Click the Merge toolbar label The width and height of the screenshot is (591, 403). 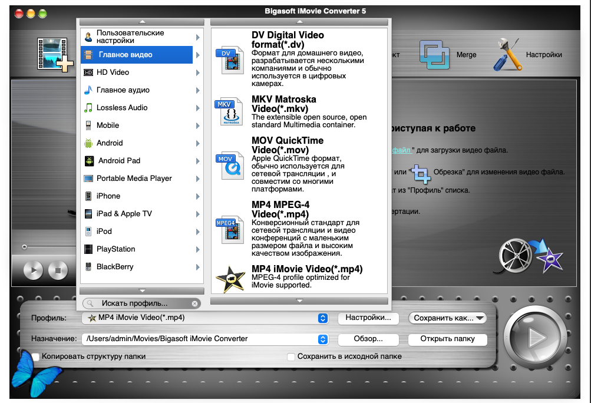pyautogui.click(x=466, y=55)
